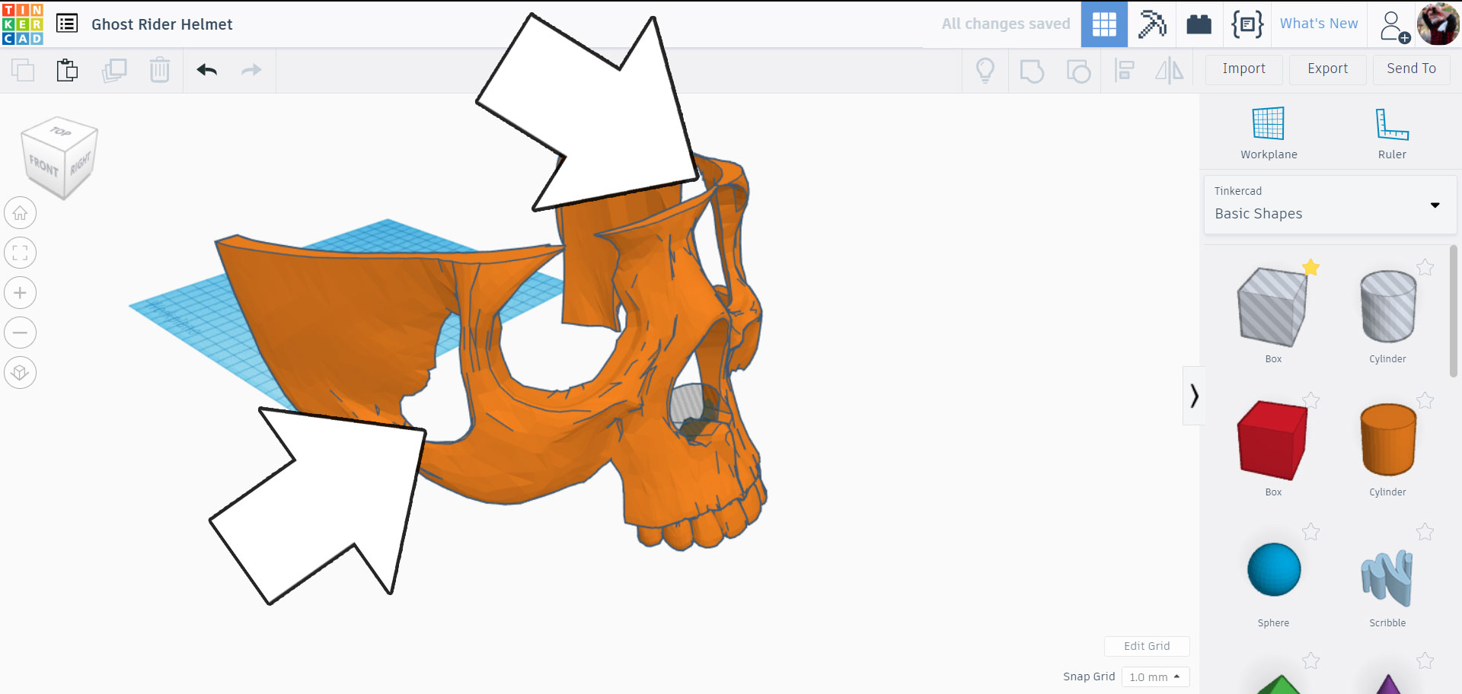
Task: Select the striped Box hole shape
Action: (x=1273, y=307)
